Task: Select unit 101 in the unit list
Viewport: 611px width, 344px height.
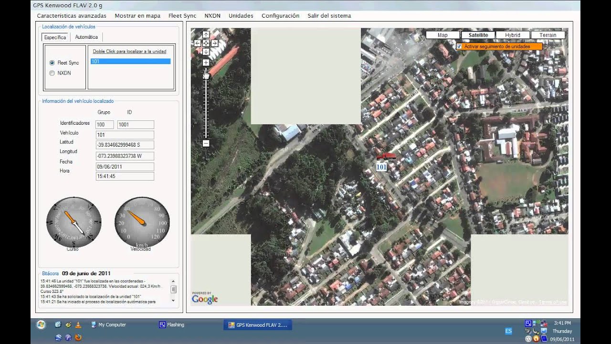Action: pos(130,62)
